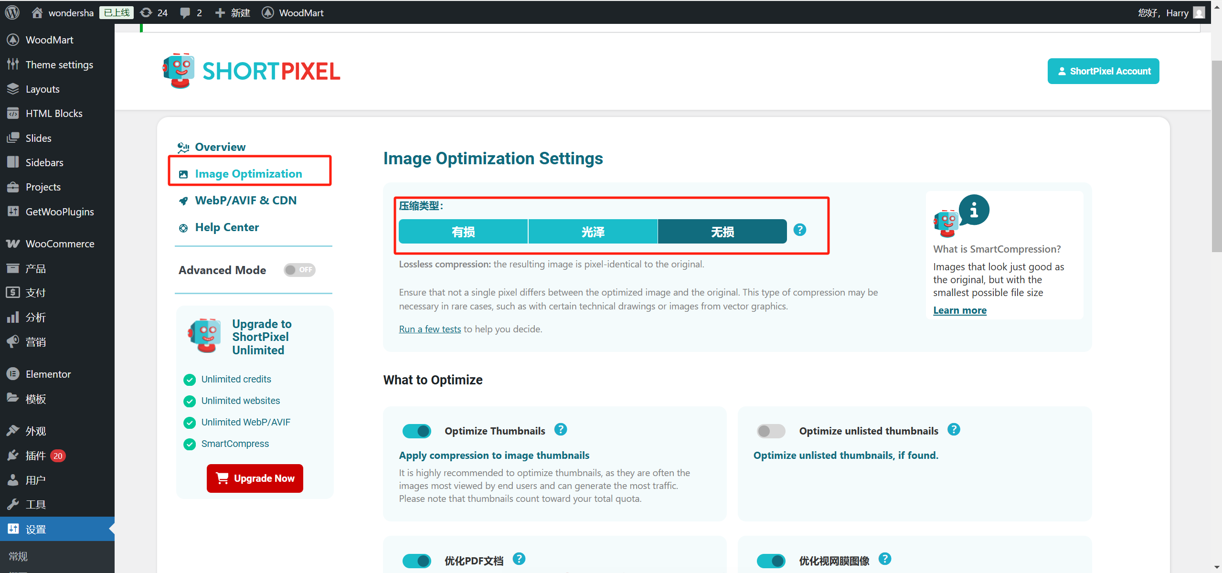
Task: Open the comments bubble icon
Action: (186, 12)
